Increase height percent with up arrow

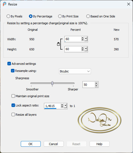tap(83, 48)
